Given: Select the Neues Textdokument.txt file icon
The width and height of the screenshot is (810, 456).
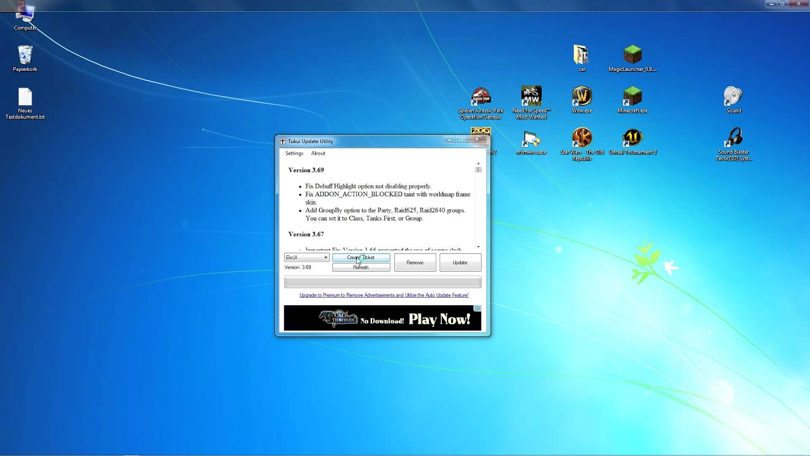Looking at the screenshot, I should [x=25, y=104].
